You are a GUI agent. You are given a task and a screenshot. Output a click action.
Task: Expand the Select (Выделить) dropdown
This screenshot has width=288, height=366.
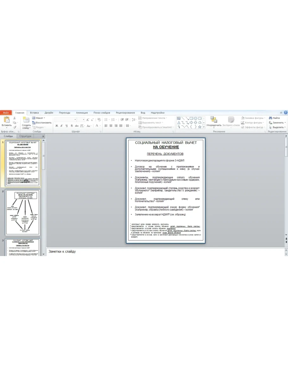click(278, 127)
